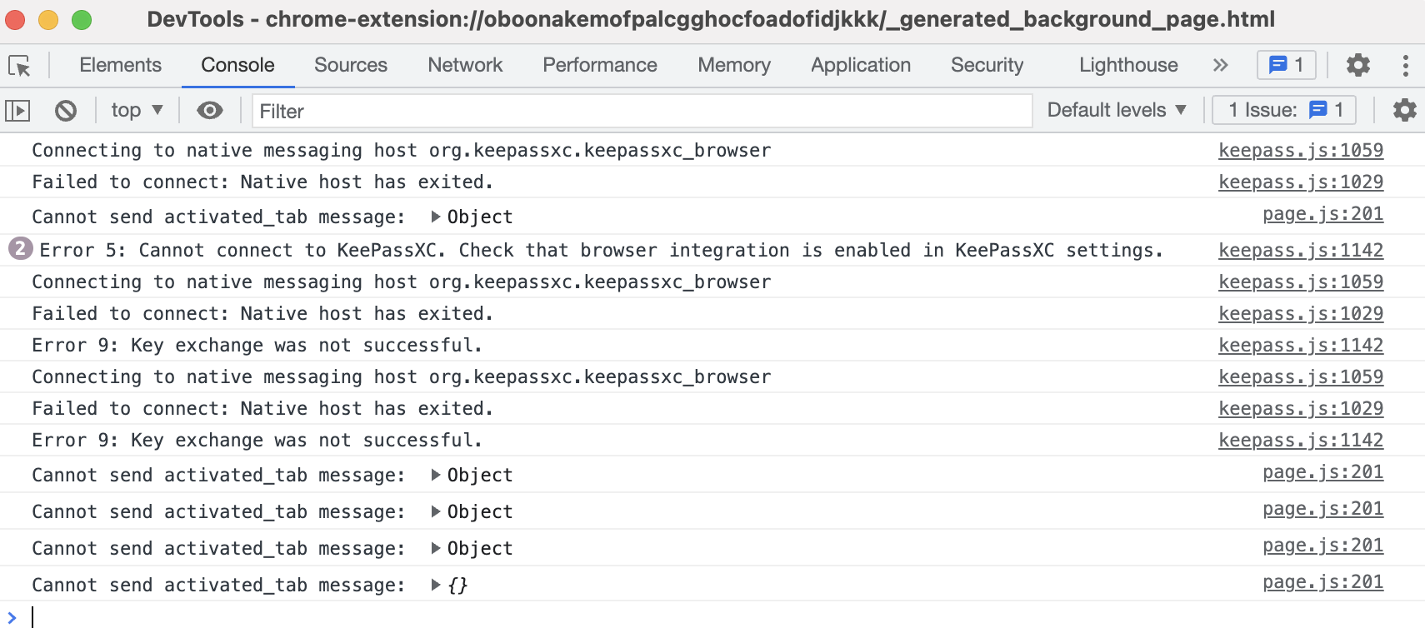Open the Default levels dropdown
The width and height of the screenshot is (1425, 638).
(1116, 109)
